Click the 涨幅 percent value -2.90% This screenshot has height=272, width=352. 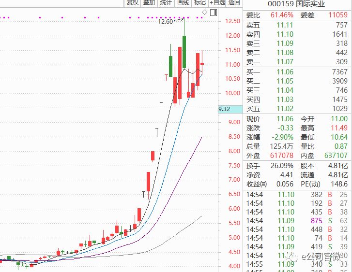pyautogui.click(x=282, y=137)
